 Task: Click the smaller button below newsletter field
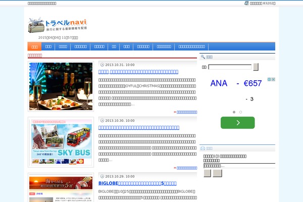(x=208, y=173)
